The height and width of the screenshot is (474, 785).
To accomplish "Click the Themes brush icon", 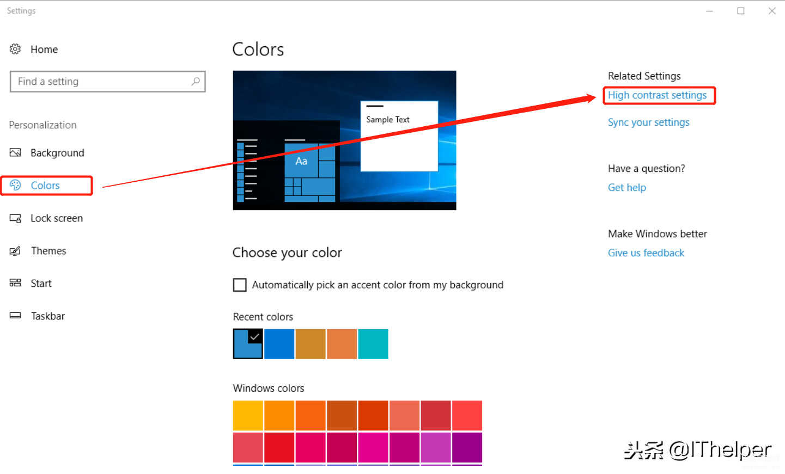I will point(15,251).
